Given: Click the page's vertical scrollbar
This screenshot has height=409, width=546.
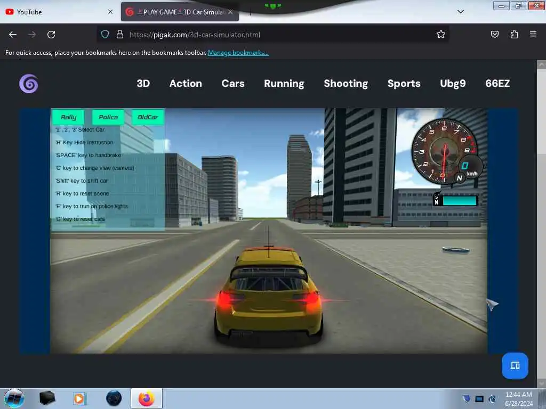Looking at the screenshot, I should coord(541,223).
